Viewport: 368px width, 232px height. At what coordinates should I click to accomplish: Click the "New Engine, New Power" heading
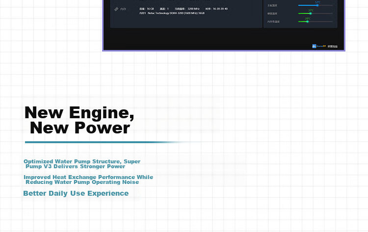tap(79, 120)
